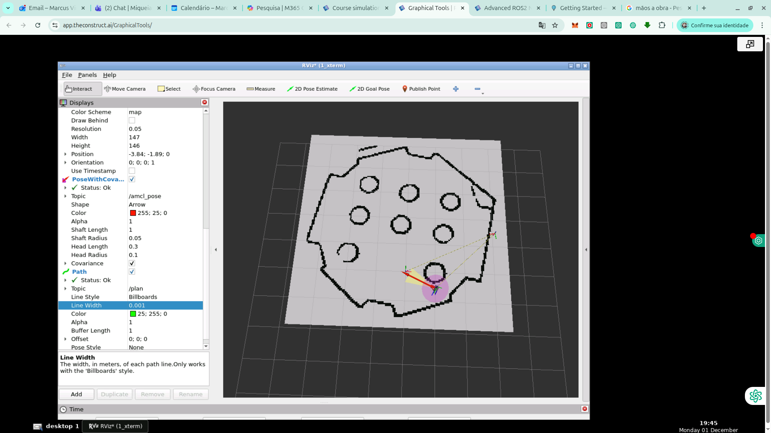Uncheck the Path display checkbox
Screen dimensions: 771x433
click(132, 272)
